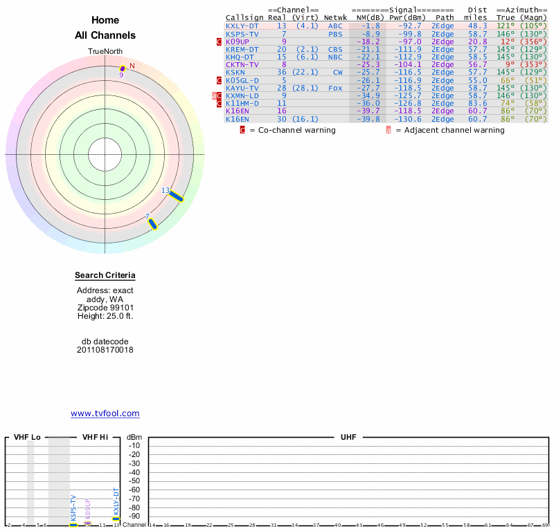
Task: Select the KXLY-DT callsign row
Action: coord(242,26)
